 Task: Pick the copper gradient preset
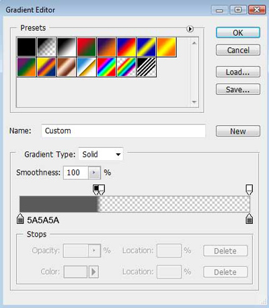coord(67,67)
